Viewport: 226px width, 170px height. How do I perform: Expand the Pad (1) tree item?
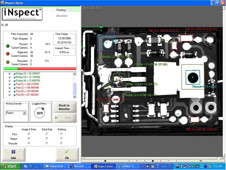9,84
